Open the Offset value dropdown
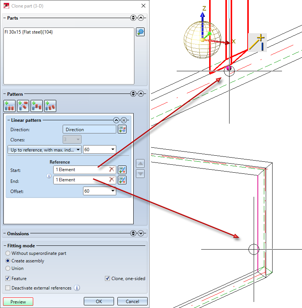 pyautogui.click(x=113, y=191)
